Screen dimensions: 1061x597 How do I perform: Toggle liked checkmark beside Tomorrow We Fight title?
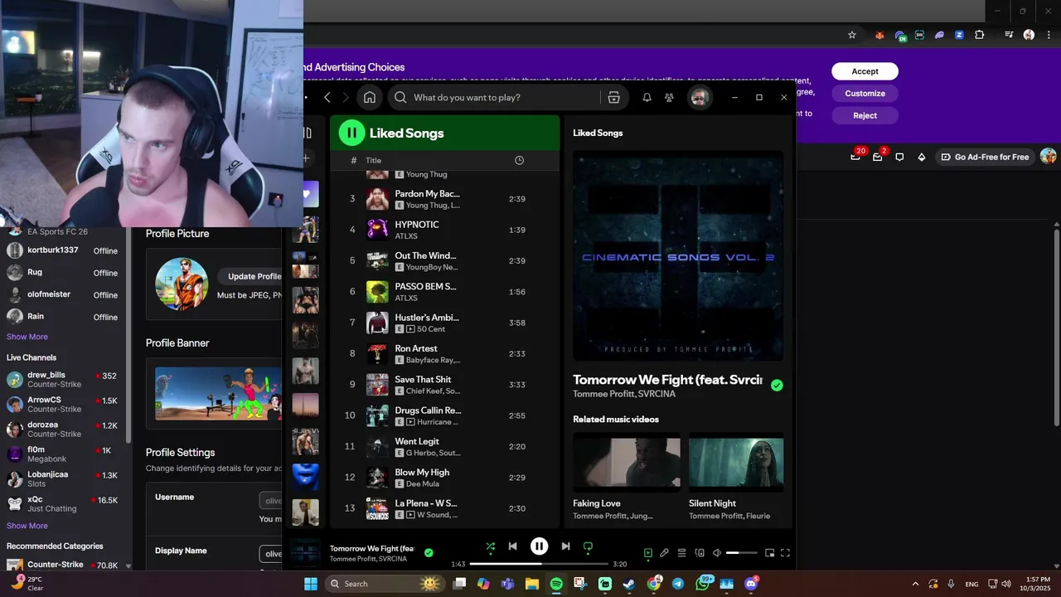(777, 386)
